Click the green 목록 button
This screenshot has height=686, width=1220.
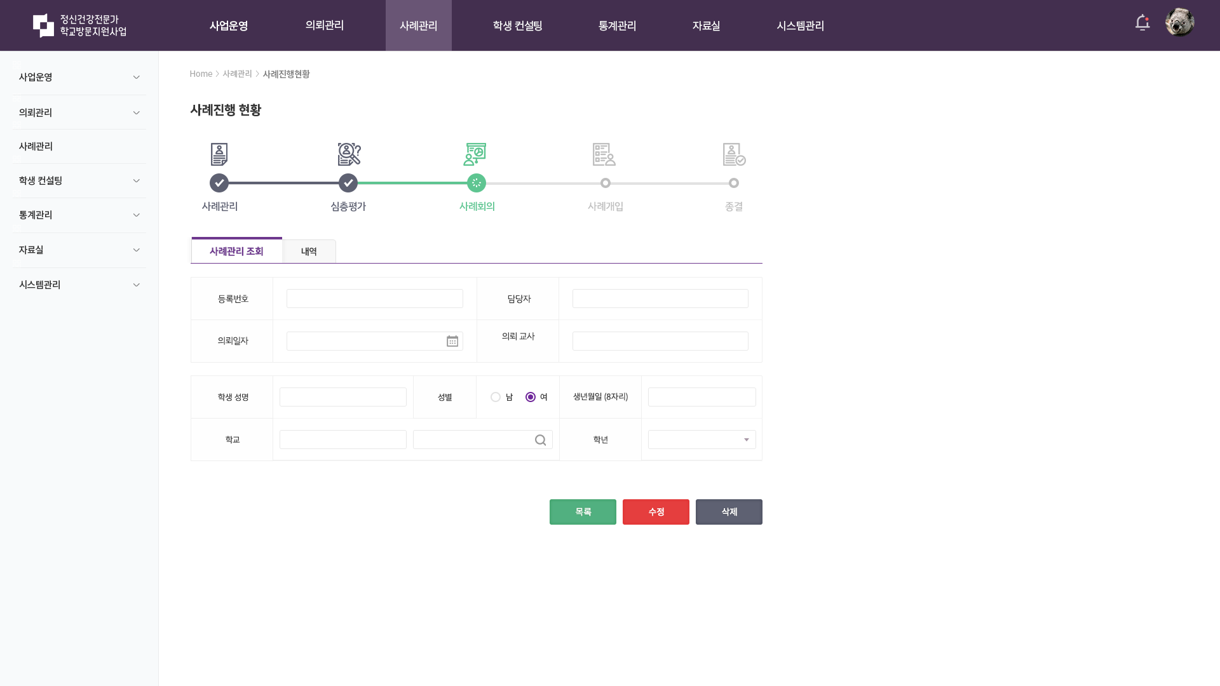(x=583, y=512)
